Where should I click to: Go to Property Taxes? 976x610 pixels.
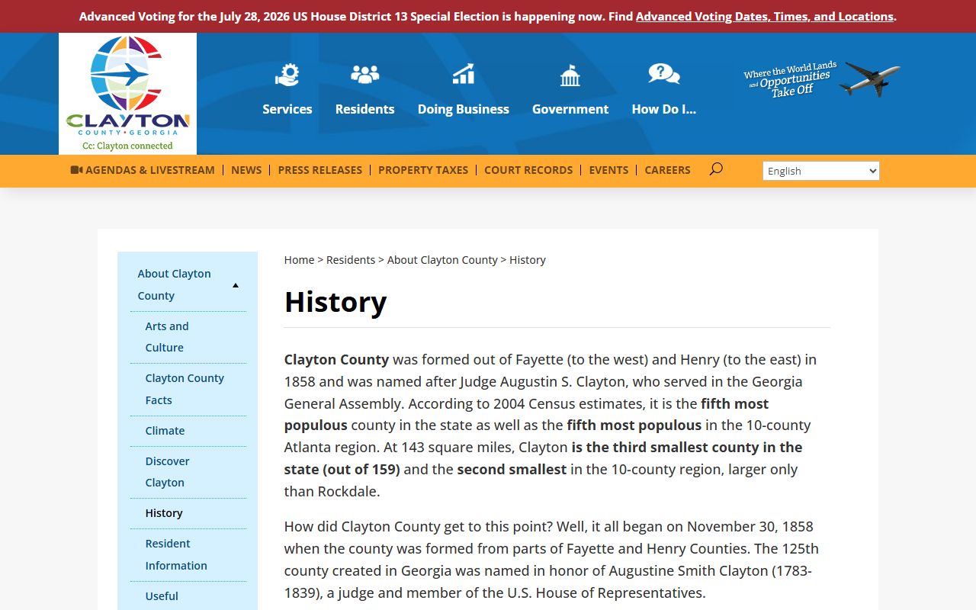423,170
